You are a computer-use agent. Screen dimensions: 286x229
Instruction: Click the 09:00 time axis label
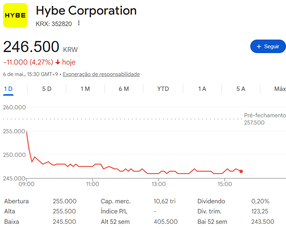[26, 184]
